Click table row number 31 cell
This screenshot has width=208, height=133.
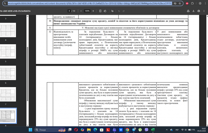(x=50, y=28)
